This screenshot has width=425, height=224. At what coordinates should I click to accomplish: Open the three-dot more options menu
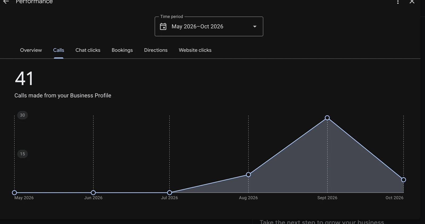point(398,2)
